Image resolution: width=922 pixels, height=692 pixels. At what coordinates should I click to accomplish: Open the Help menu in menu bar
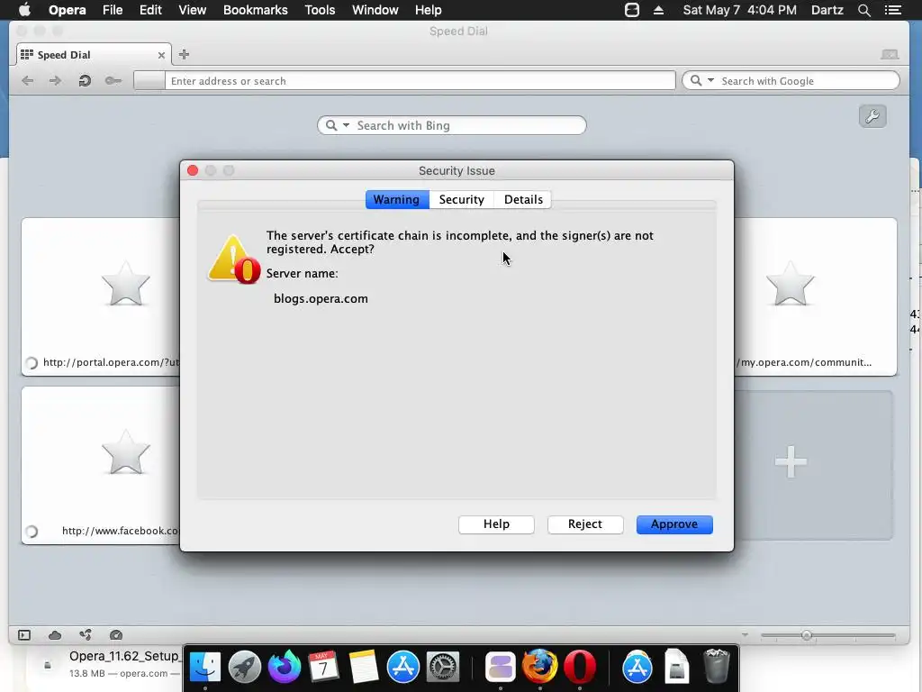point(428,10)
